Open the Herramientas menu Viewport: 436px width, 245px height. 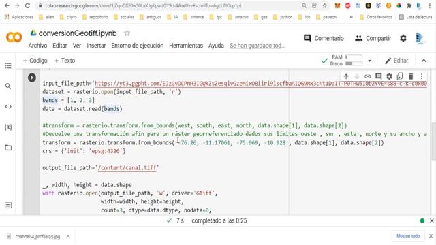point(186,46)
